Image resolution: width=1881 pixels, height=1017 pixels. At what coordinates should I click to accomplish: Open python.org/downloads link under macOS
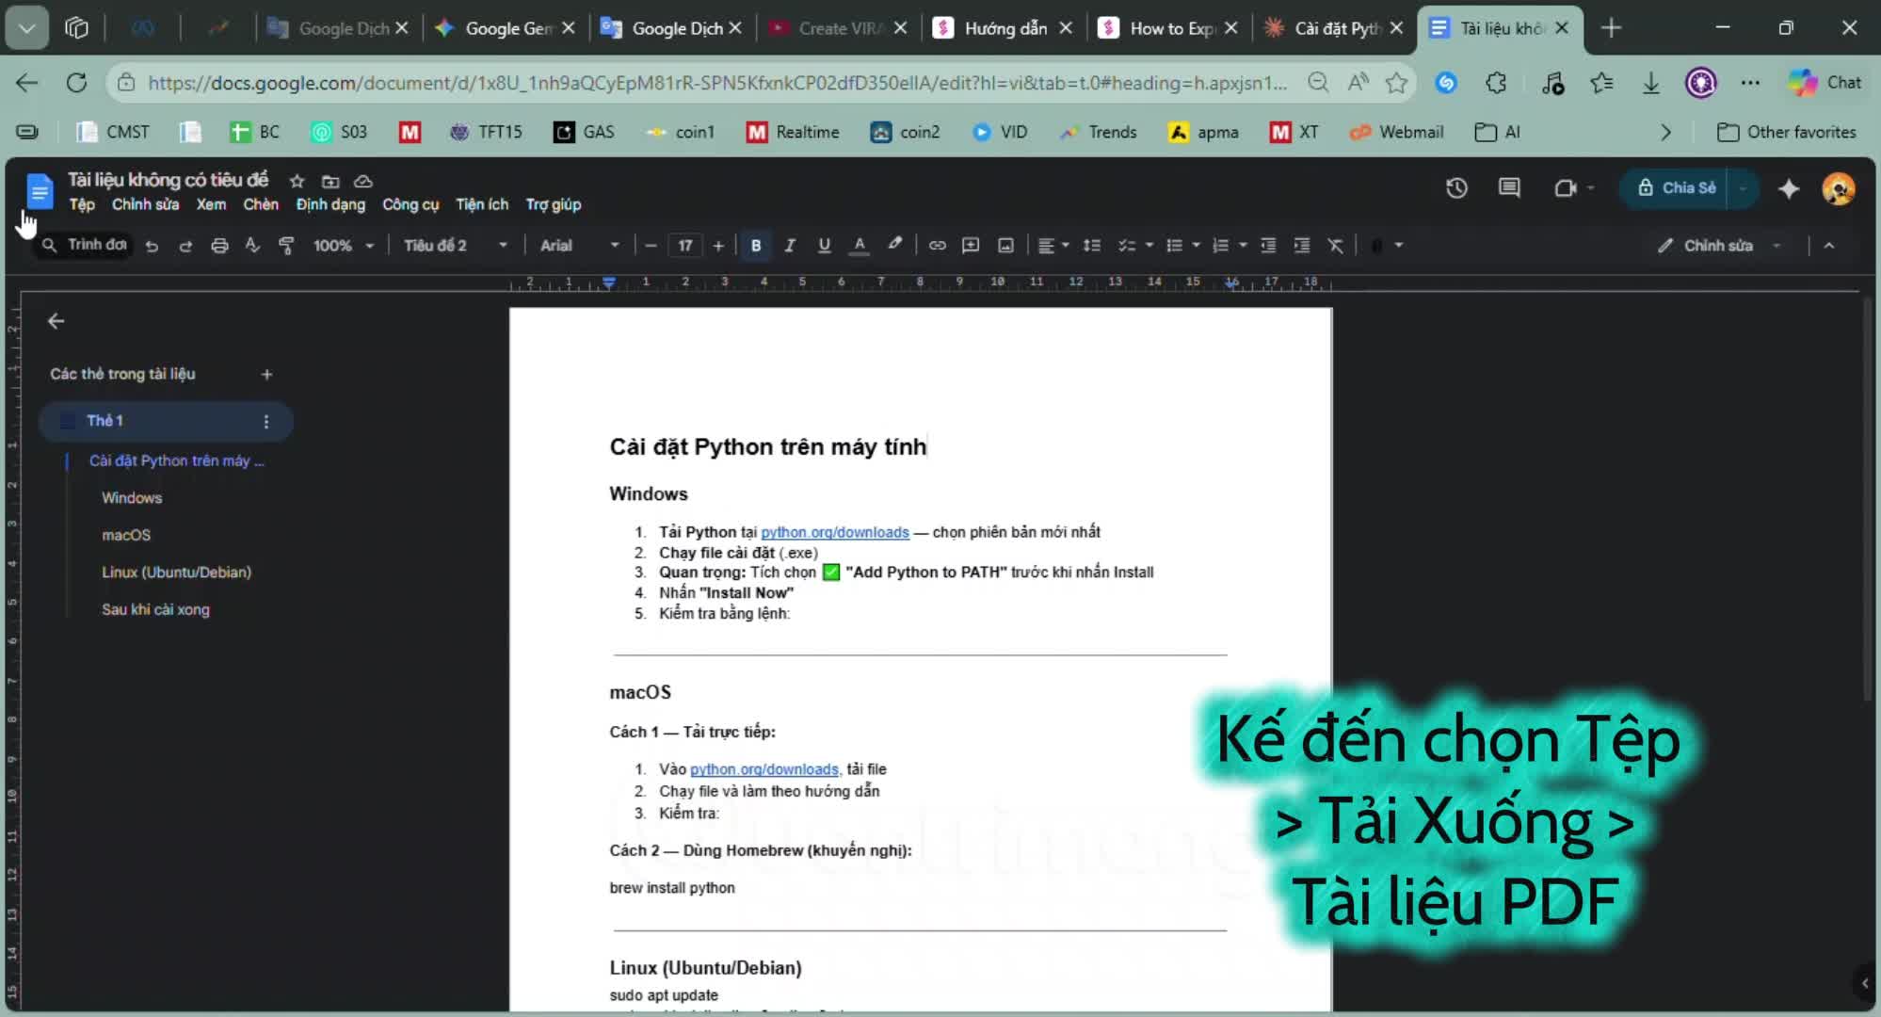(x=764, y=769)
